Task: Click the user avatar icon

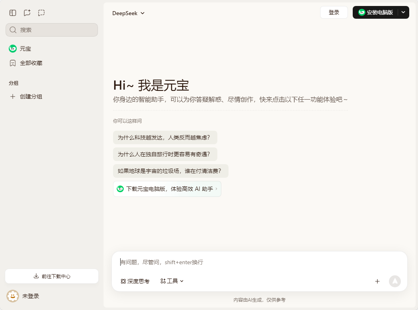Action: click(x=13, y=296)
